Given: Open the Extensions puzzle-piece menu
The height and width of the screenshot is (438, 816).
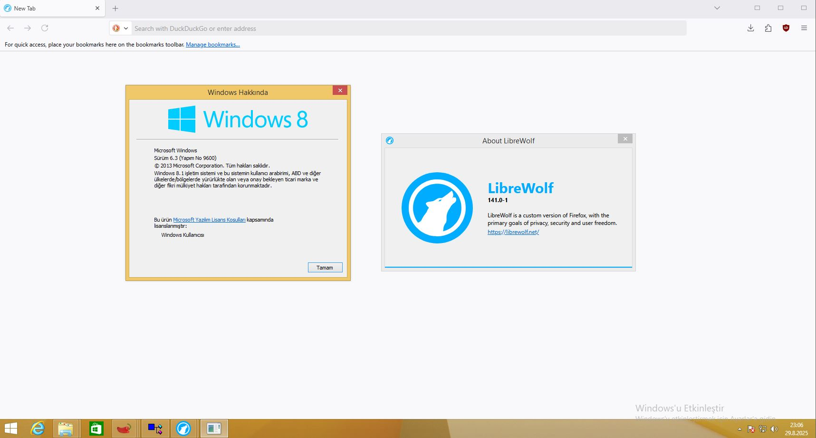Looking at the screenshot, I should [x=768, y=28].
